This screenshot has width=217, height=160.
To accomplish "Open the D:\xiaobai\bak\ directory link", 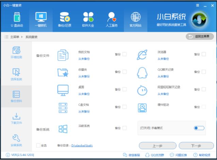I will 82,146.
